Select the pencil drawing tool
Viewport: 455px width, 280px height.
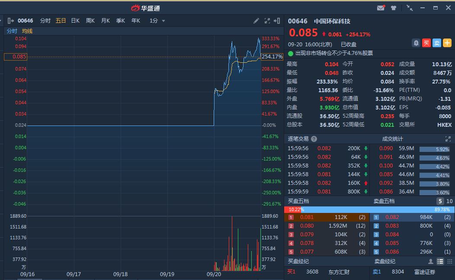256,21
